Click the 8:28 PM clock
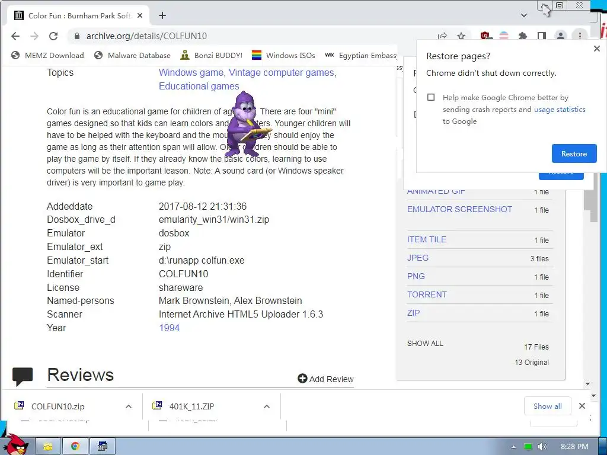 coord(574,447)
